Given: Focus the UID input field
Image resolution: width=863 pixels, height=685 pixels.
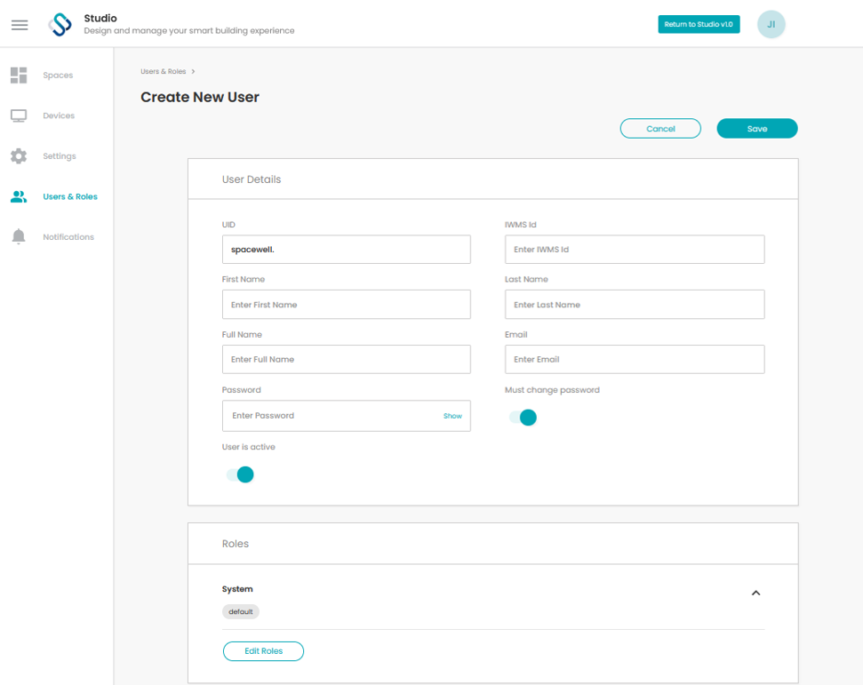Looking at the screenshot, I should (347, 250).
